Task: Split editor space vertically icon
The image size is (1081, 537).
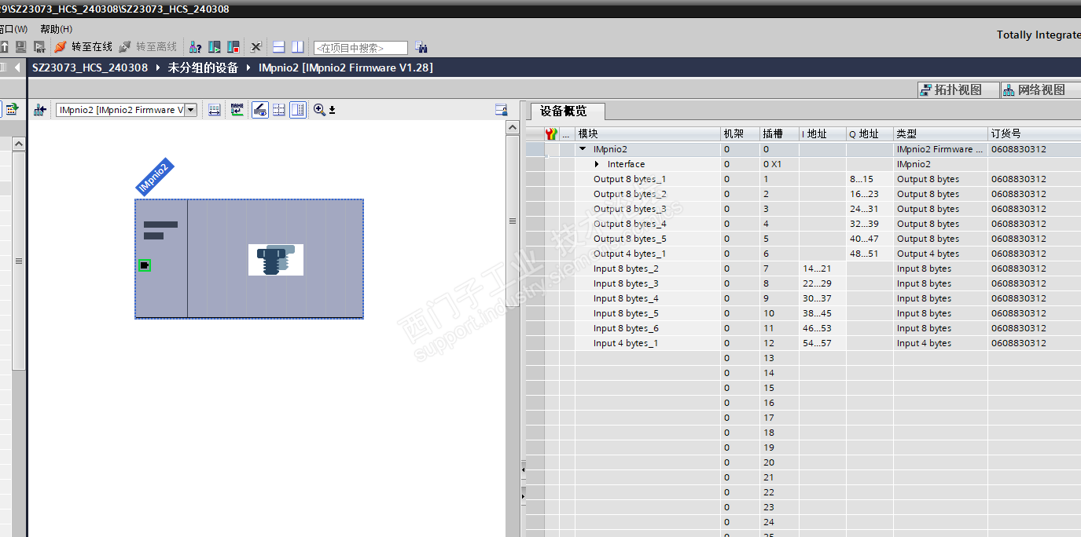Action: (x=298, y=47)
